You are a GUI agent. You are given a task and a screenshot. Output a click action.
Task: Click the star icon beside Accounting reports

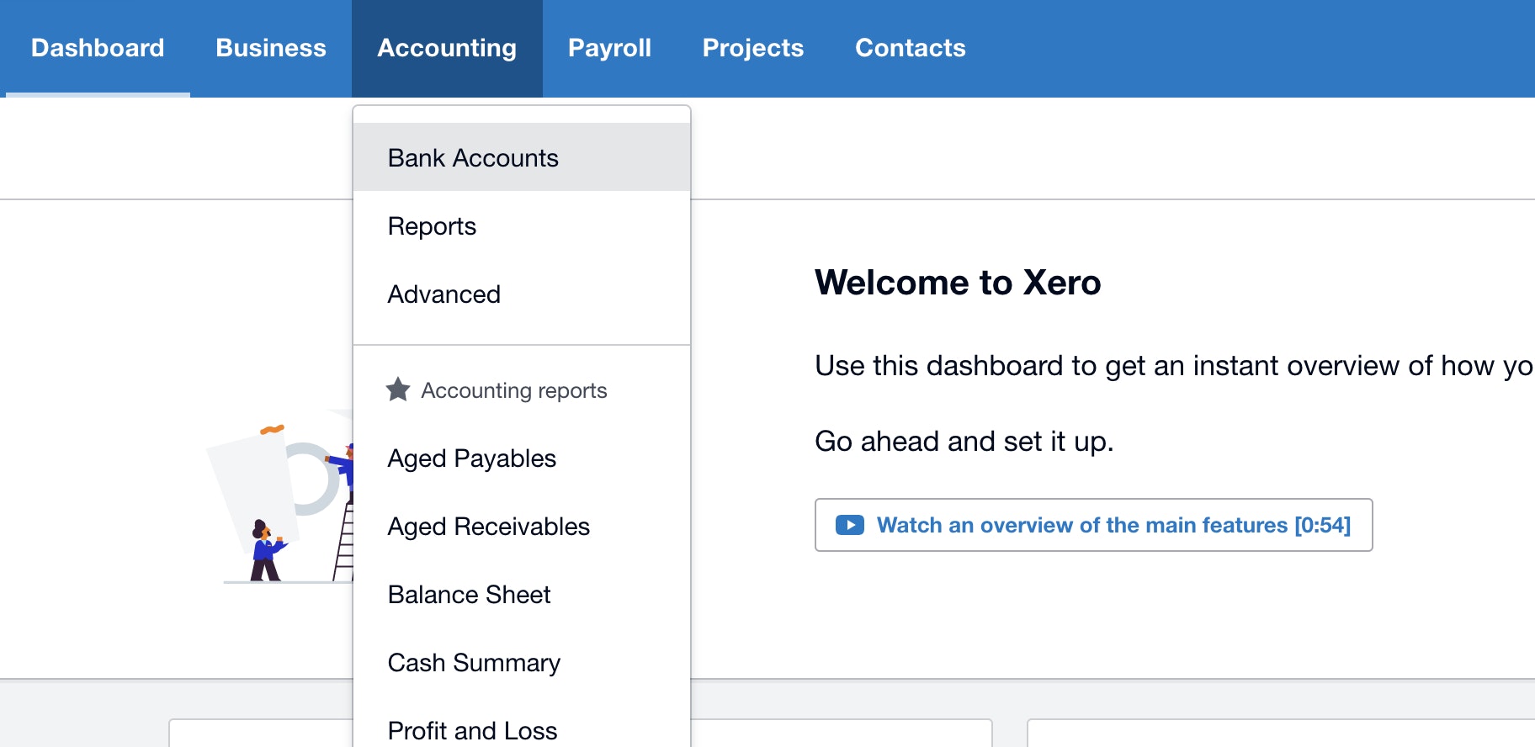click(x=398, y=389)
